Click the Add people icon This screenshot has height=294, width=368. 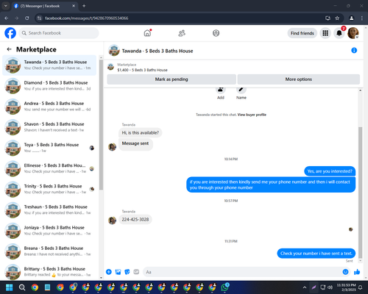(x=221, y=90)
